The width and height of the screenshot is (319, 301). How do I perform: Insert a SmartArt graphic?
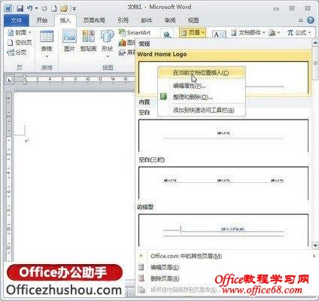point(134,32)
